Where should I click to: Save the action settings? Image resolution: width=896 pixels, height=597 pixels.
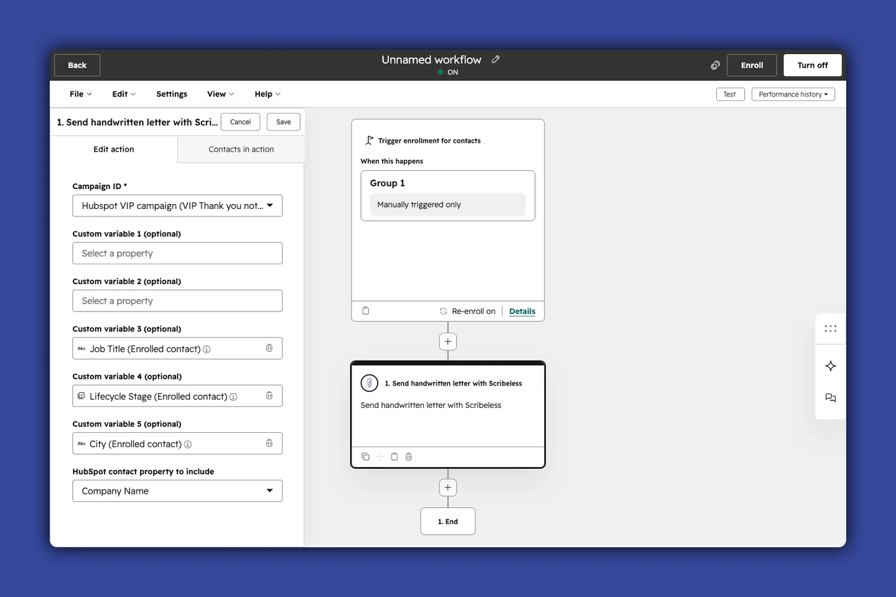click(x=284, y=122)
